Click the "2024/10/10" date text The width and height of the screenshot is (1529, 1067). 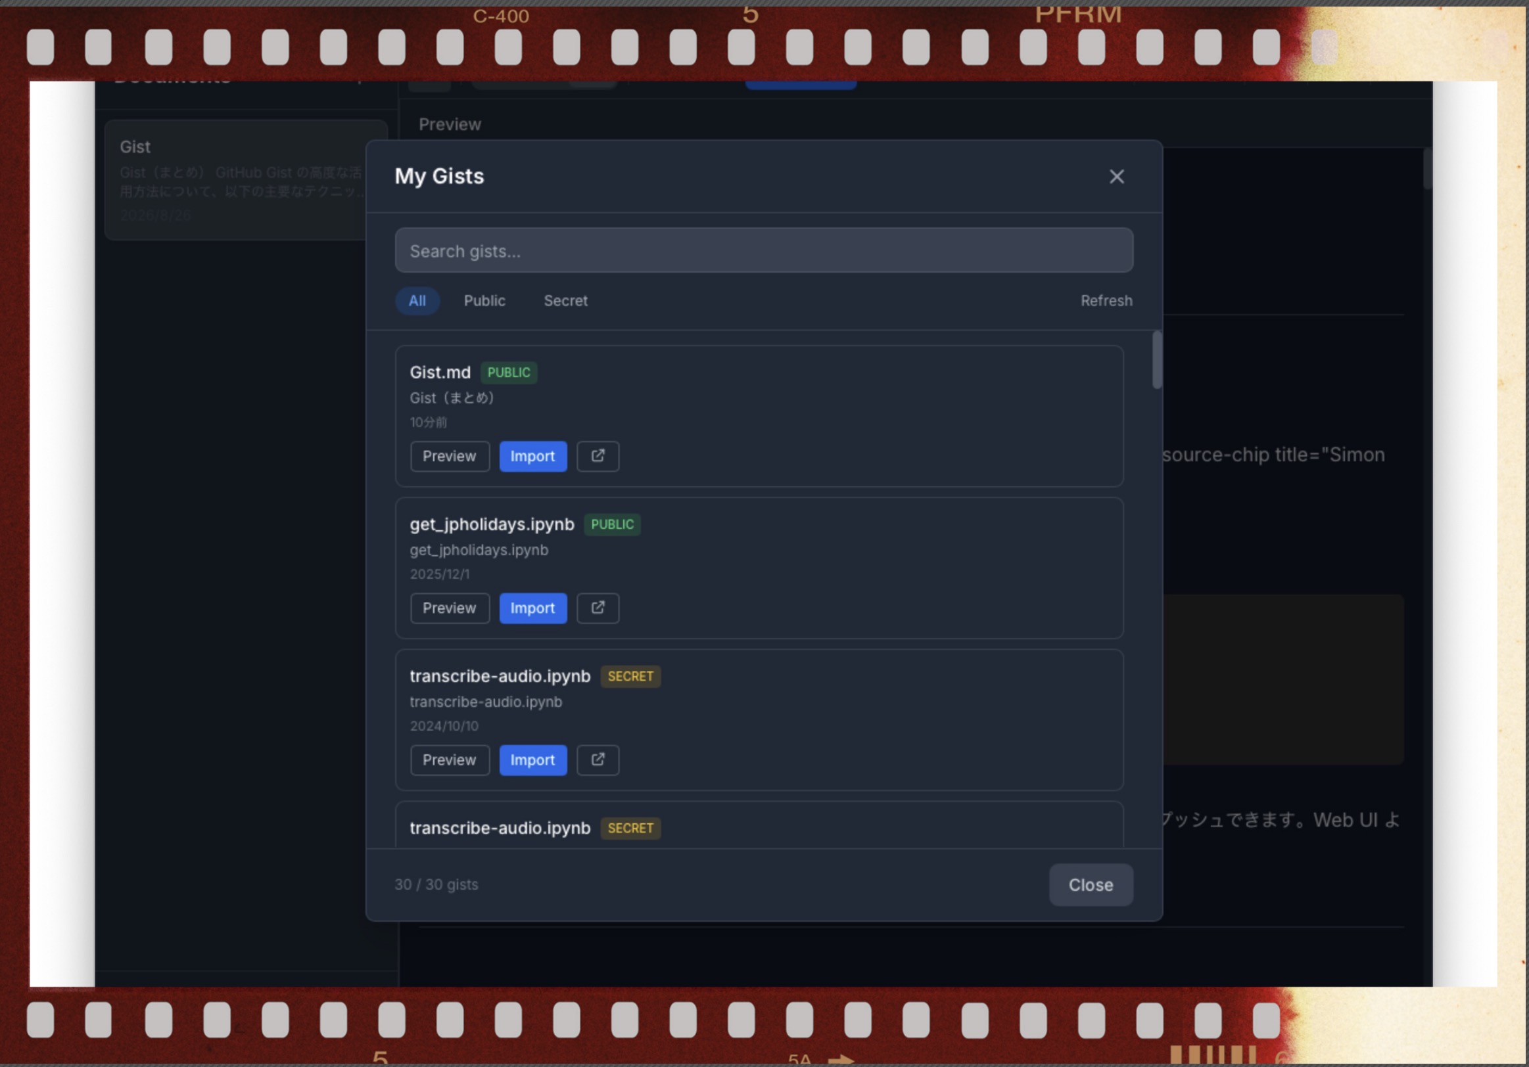(x=444, y=725)
